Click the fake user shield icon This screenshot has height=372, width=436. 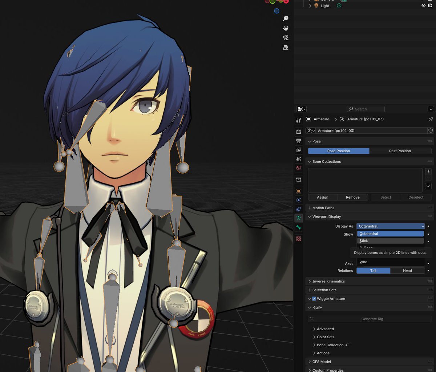(x=431, y=131)
